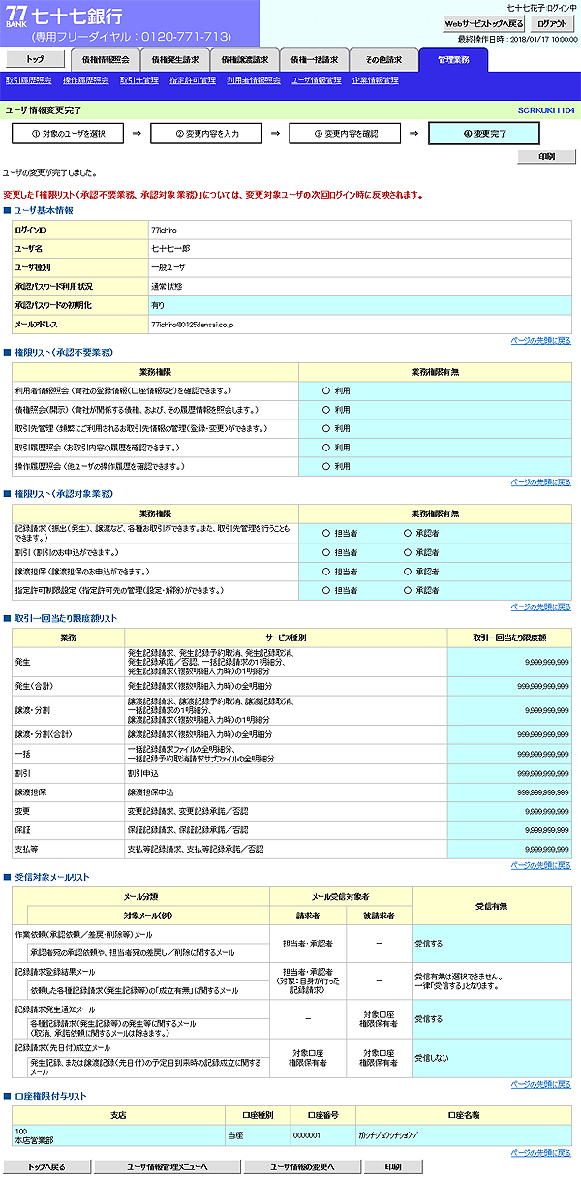The width and height of the screenshot is (581, 1180).
Task: Click screen code SCRKUKI11104
Action: coord(546,111)
